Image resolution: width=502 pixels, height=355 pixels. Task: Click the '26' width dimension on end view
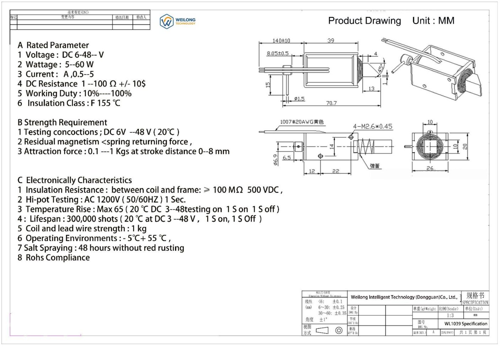tap(430, 168)
